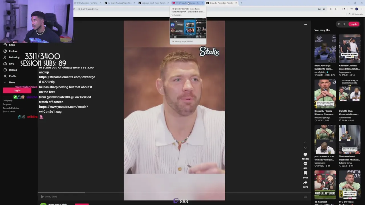Open 'crowd went insane for Khamzat' thumbnail

tap(350, 140)
